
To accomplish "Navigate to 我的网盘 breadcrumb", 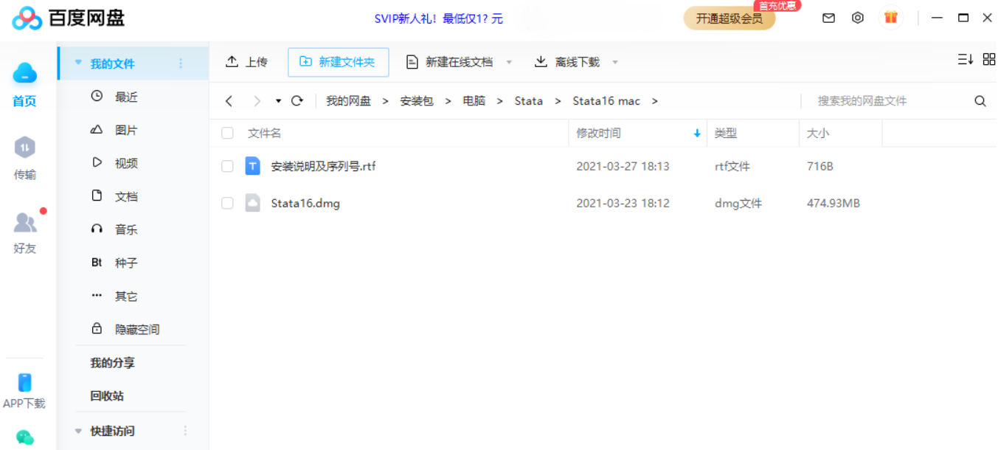I will 349,101.
